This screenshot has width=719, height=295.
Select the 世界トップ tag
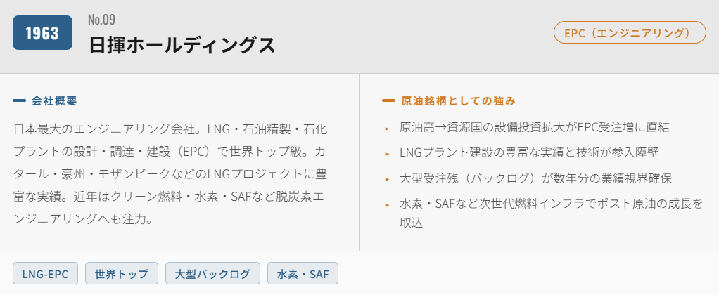tap(122, 273)
